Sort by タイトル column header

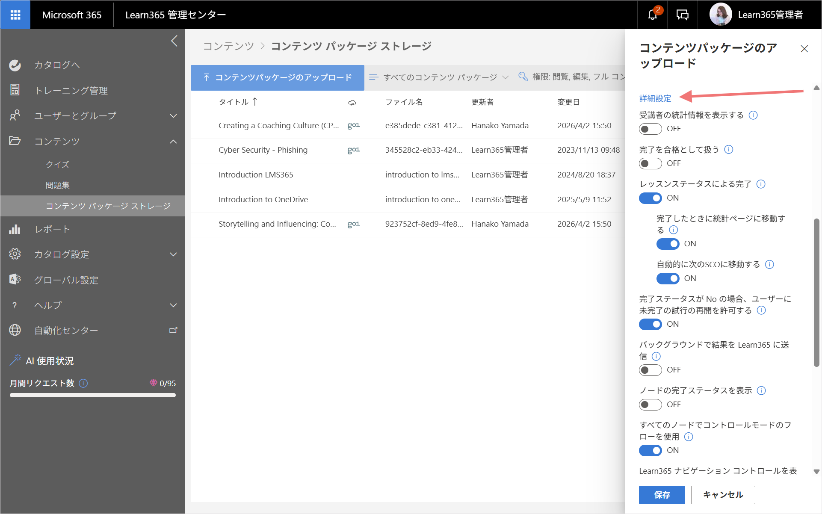pyautogui.click(x=238, y=102)
